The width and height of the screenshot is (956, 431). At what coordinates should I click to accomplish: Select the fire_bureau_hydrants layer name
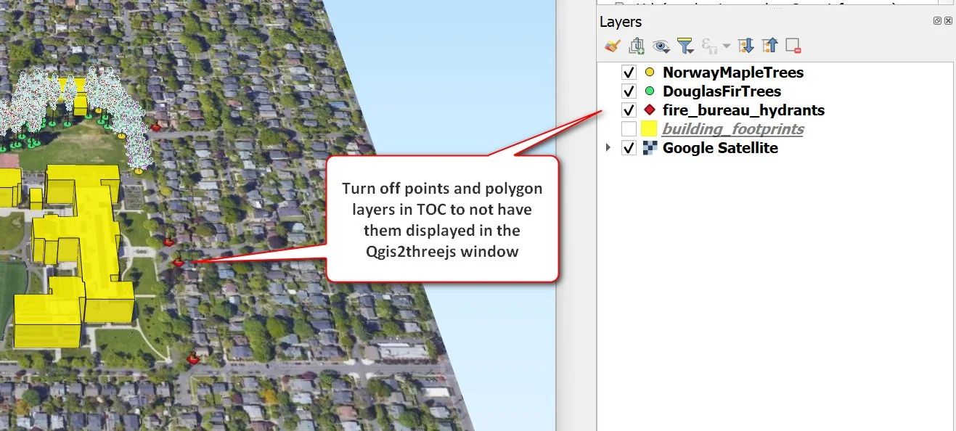coord(743,110)
